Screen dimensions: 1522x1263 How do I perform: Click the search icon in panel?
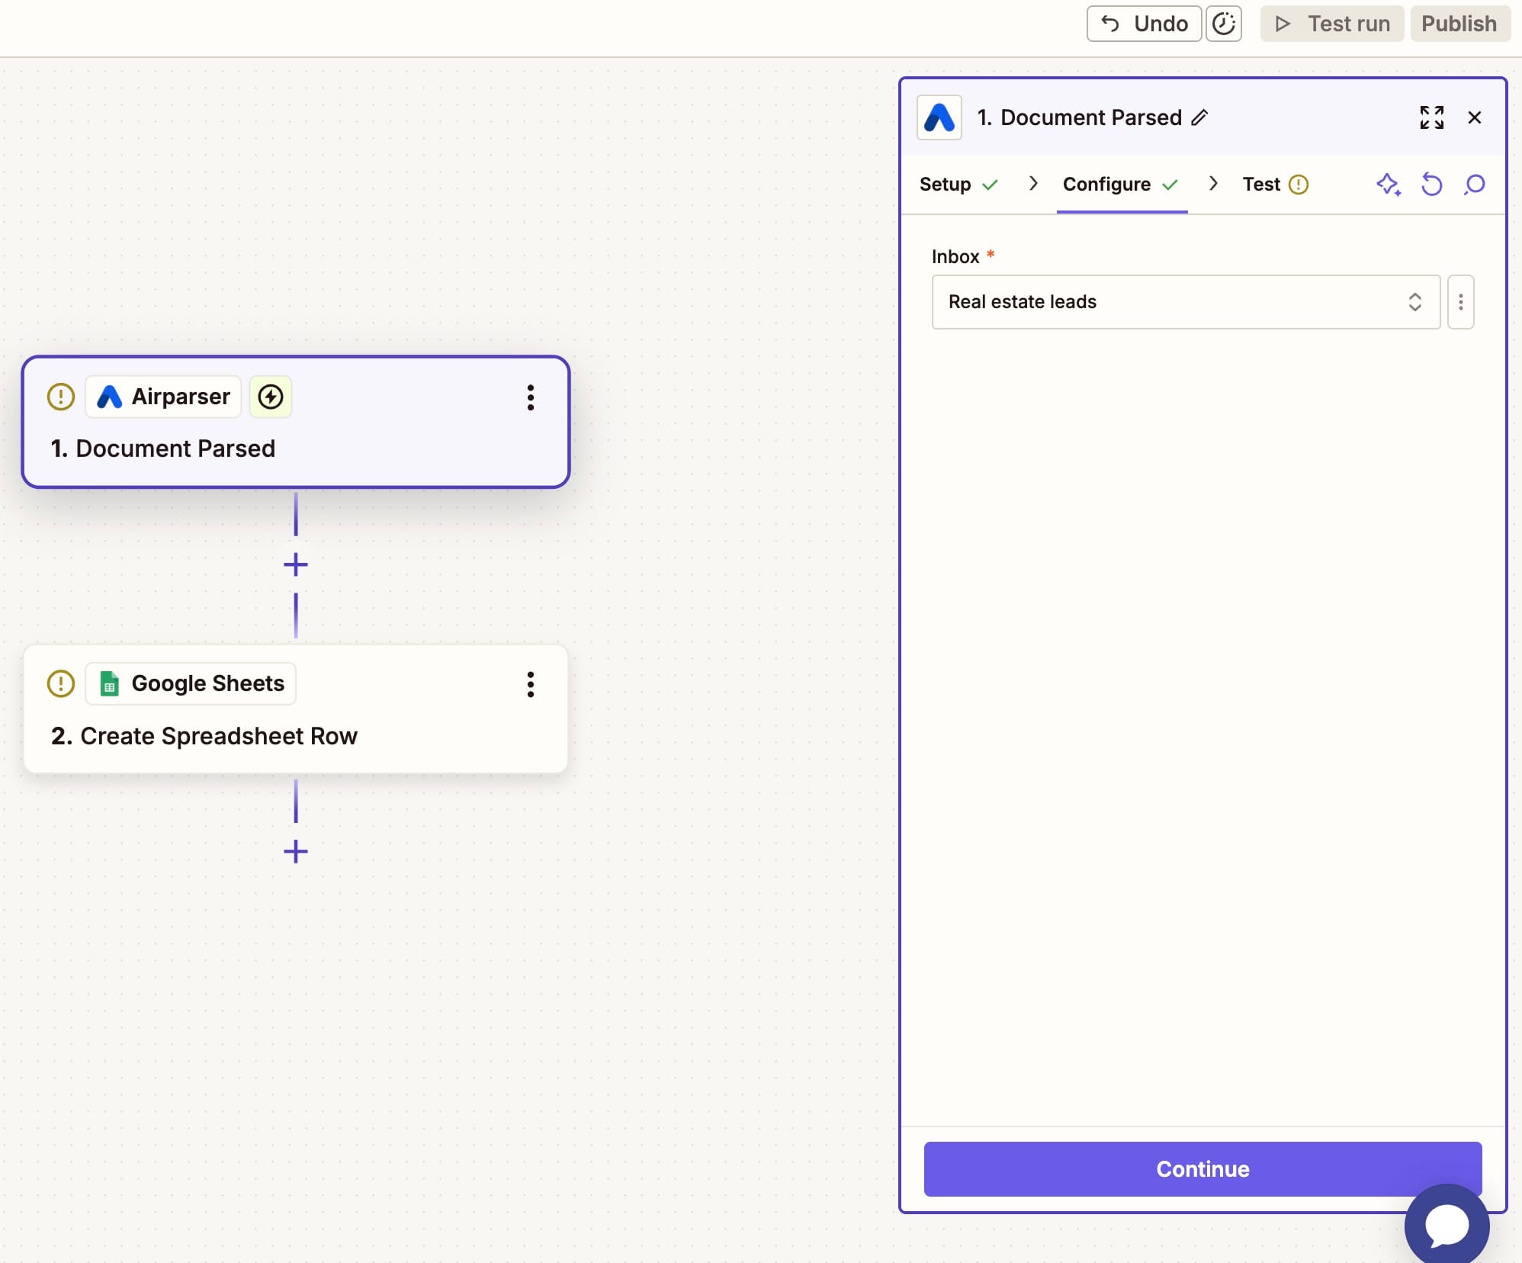click(x=1475, y=185)
